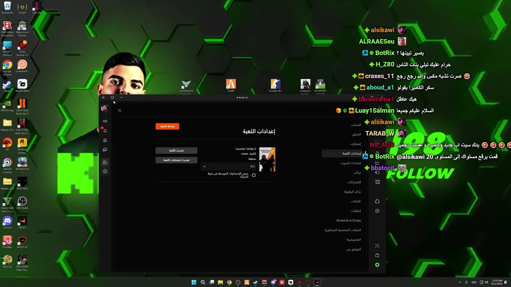Show hidden tray icons chevron
This screenshot has width=511, height=287.
click(460, 283)
